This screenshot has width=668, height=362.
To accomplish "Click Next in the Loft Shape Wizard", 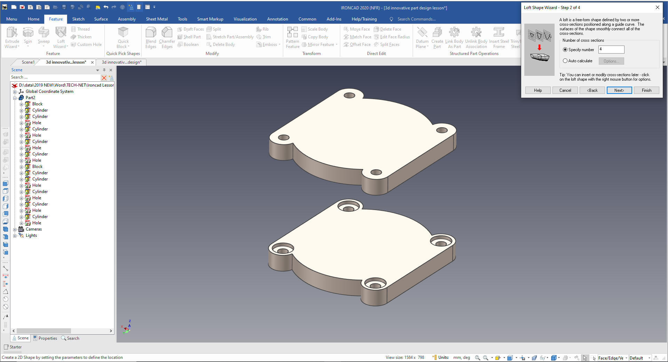I will click(x=619, y=90).
